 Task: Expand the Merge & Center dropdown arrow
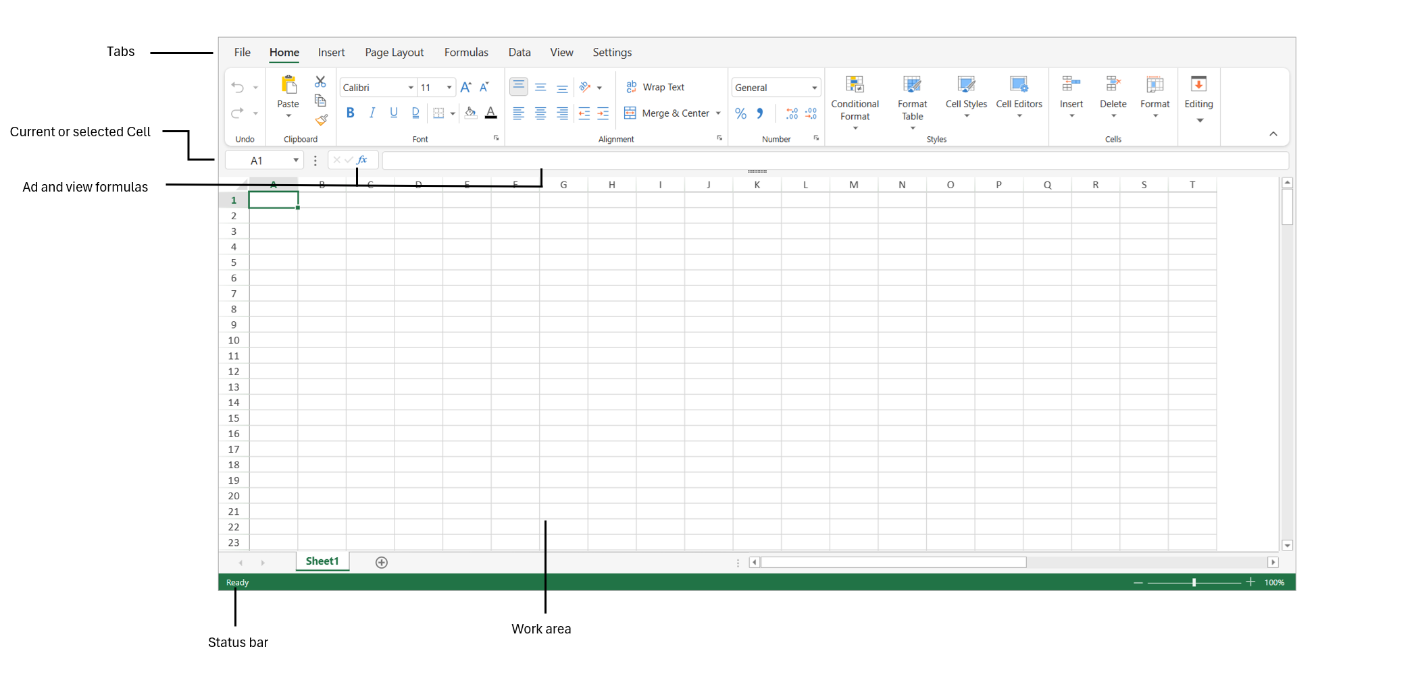[x=718, y=113]
